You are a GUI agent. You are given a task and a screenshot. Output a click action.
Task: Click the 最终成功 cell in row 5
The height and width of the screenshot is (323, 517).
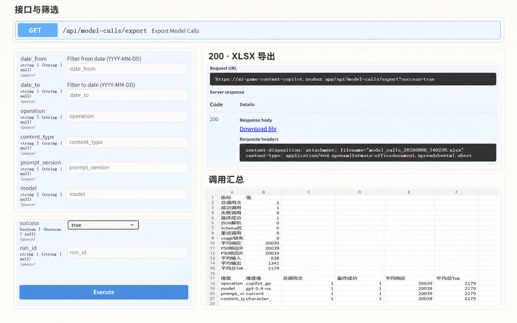tap(232, 218)
